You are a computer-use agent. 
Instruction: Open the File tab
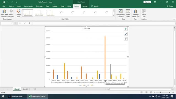pyautogui.click(x=4, y=6)
